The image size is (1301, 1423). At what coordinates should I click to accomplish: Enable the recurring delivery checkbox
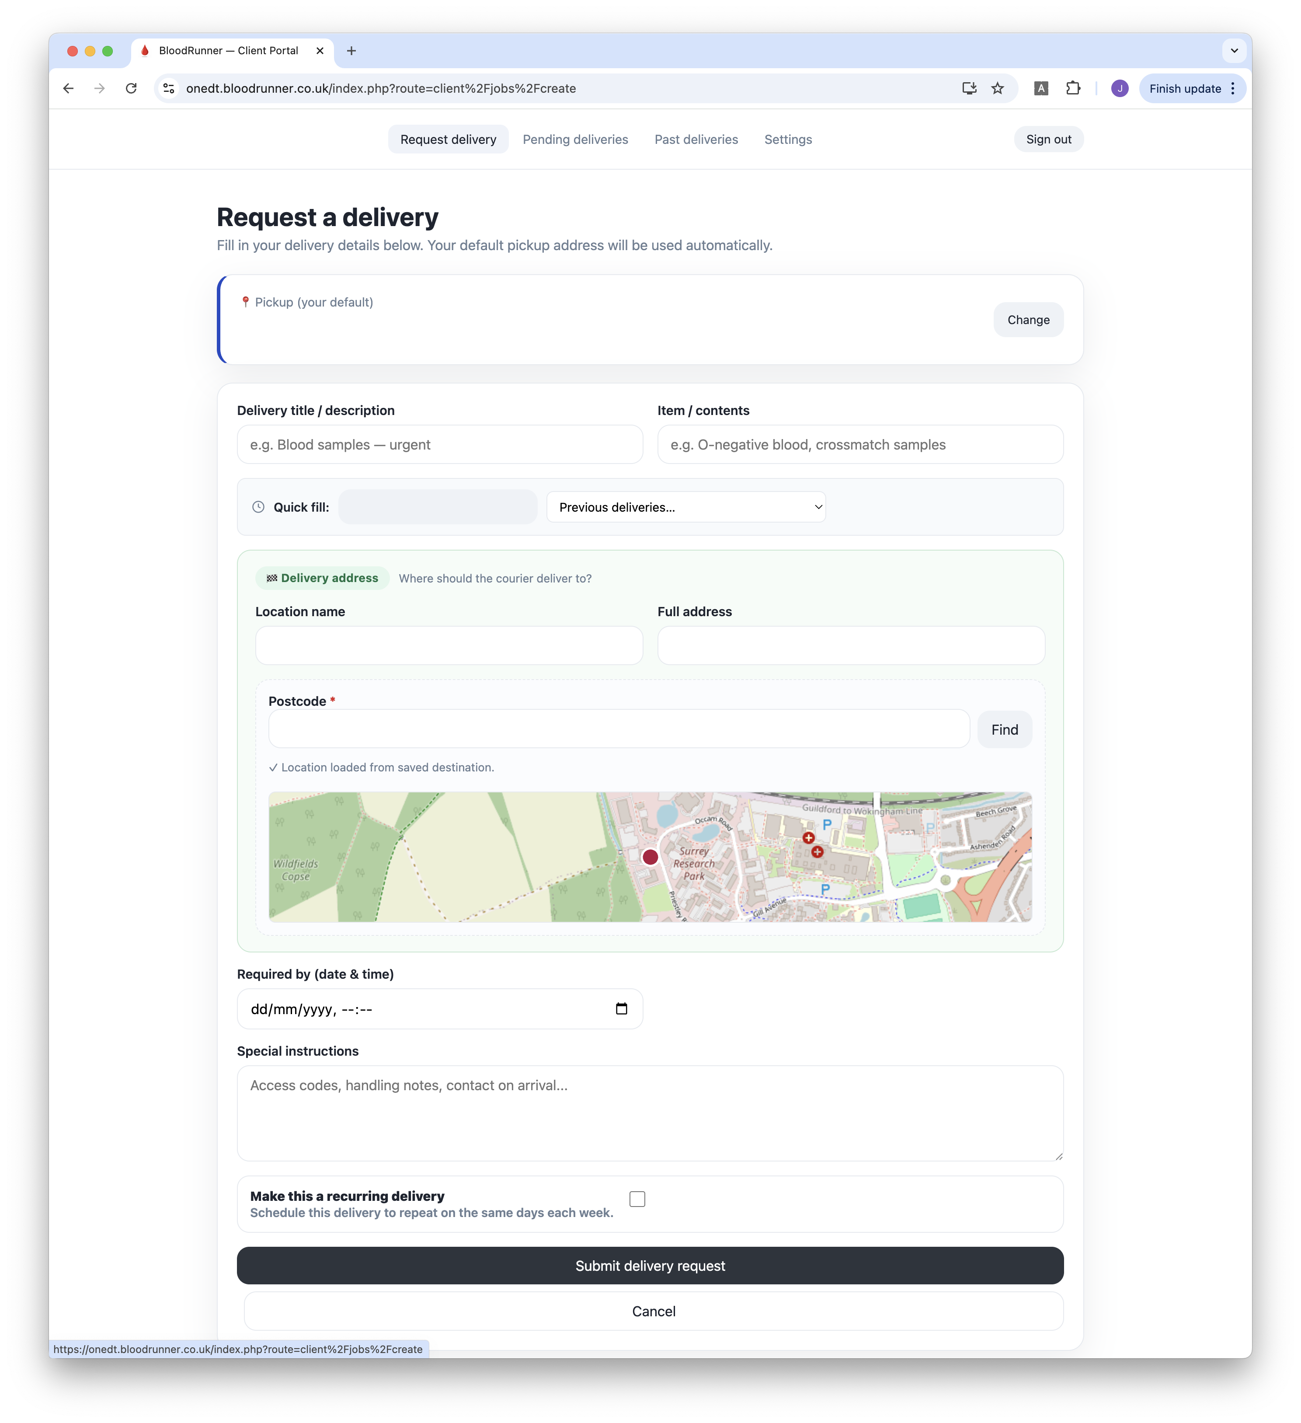tap(637, 1199)
